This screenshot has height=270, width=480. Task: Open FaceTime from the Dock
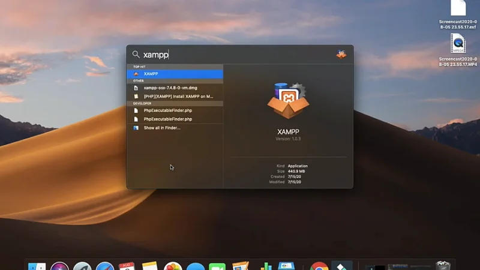(x=217, y=266)
